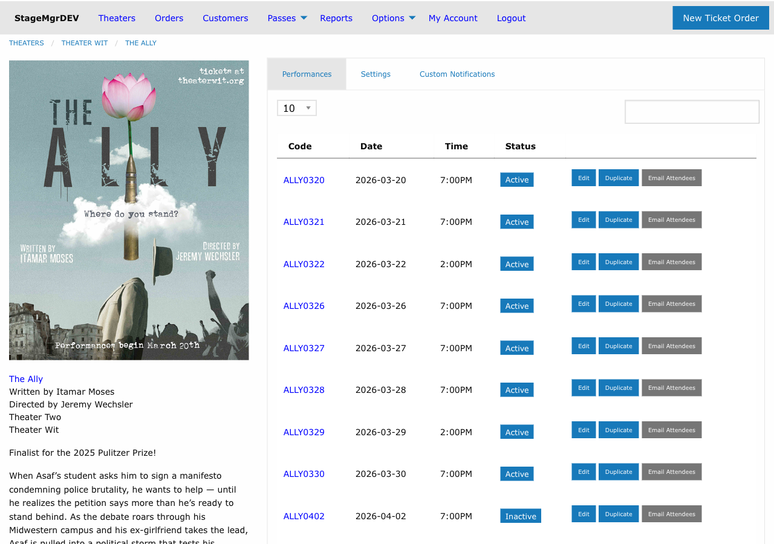Switch to the Settings tab
This screenshot has height=544, width=774.
376,74
